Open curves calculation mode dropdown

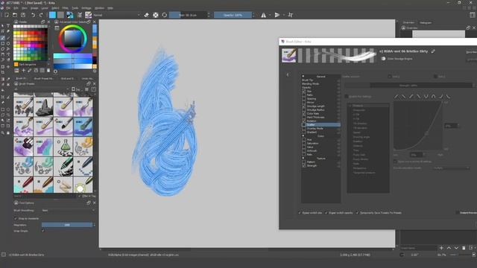coord(452,167)
